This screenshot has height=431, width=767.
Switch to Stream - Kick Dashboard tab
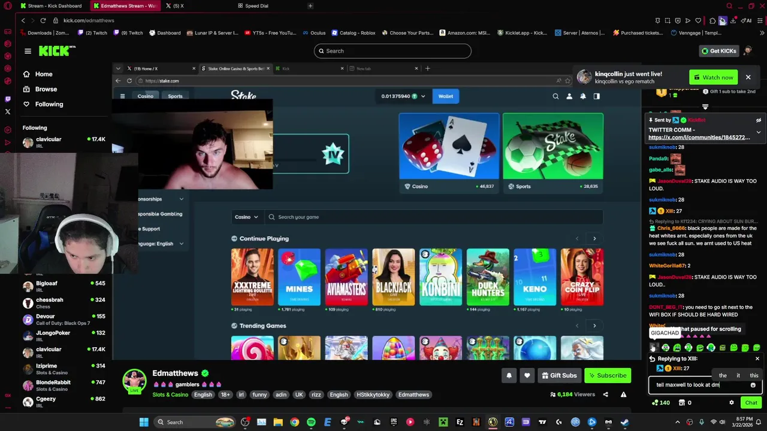pyautogui.click(x=51, y=6)
